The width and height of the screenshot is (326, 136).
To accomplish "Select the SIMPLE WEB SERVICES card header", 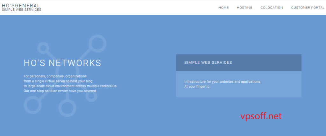I will (238, 62).
